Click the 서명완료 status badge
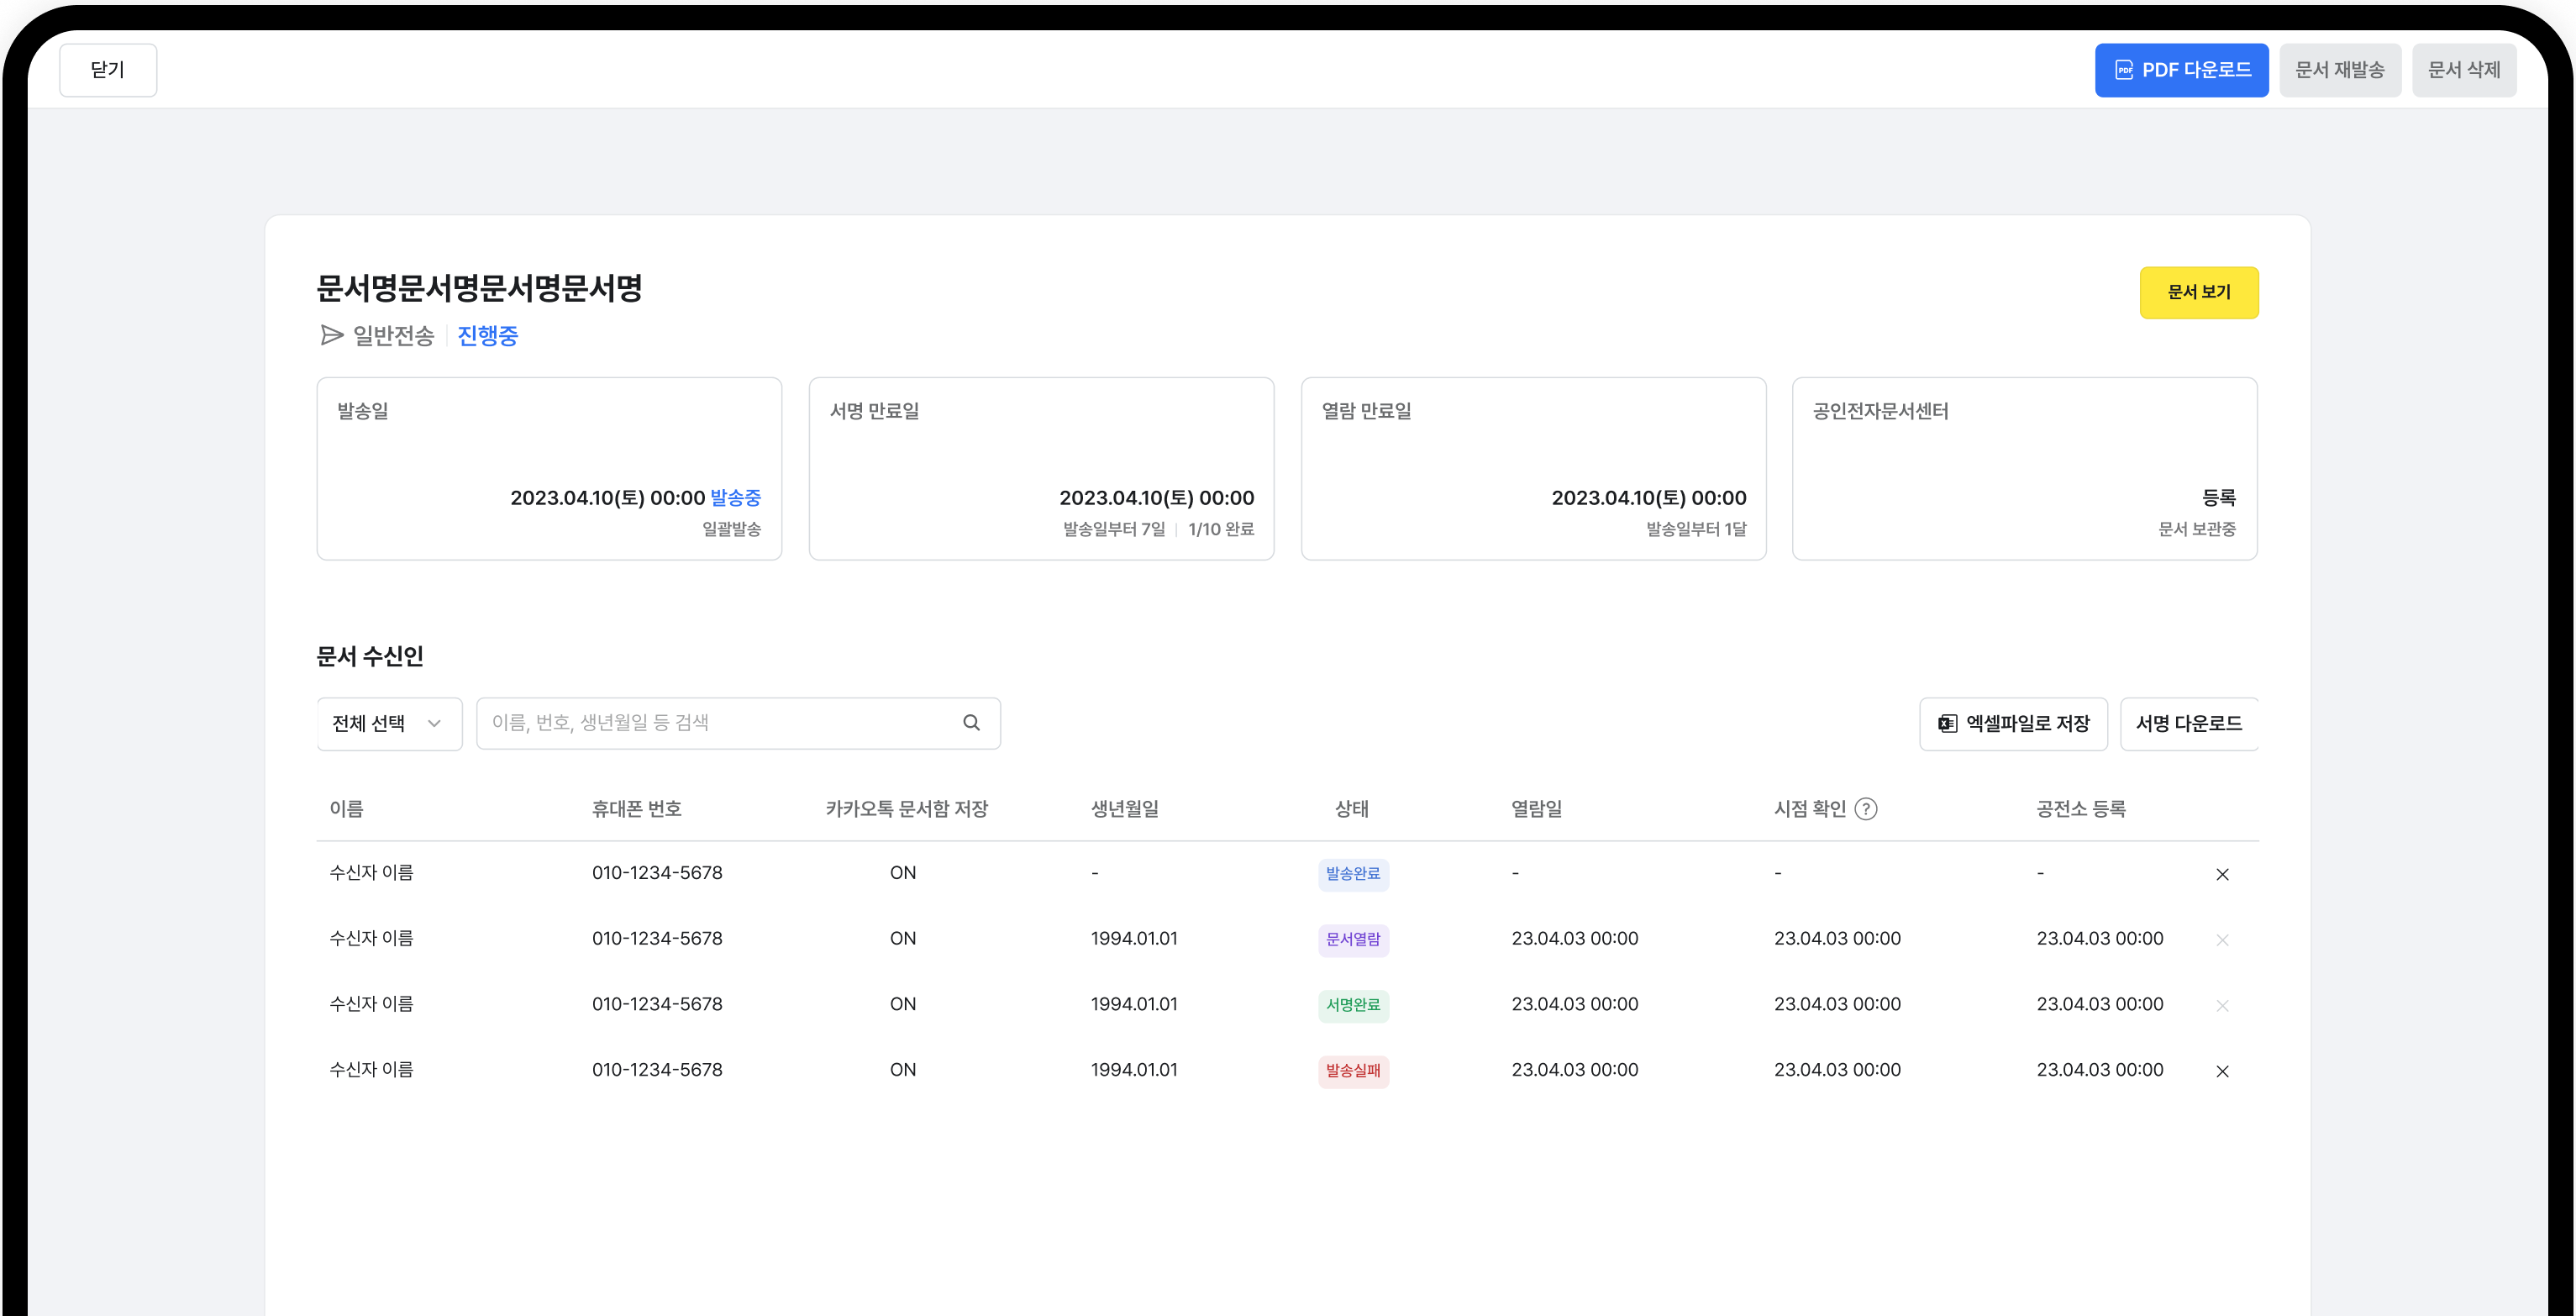Image resolution: width=2576 pixels, height=1316 pixels. point(1353,1005)
